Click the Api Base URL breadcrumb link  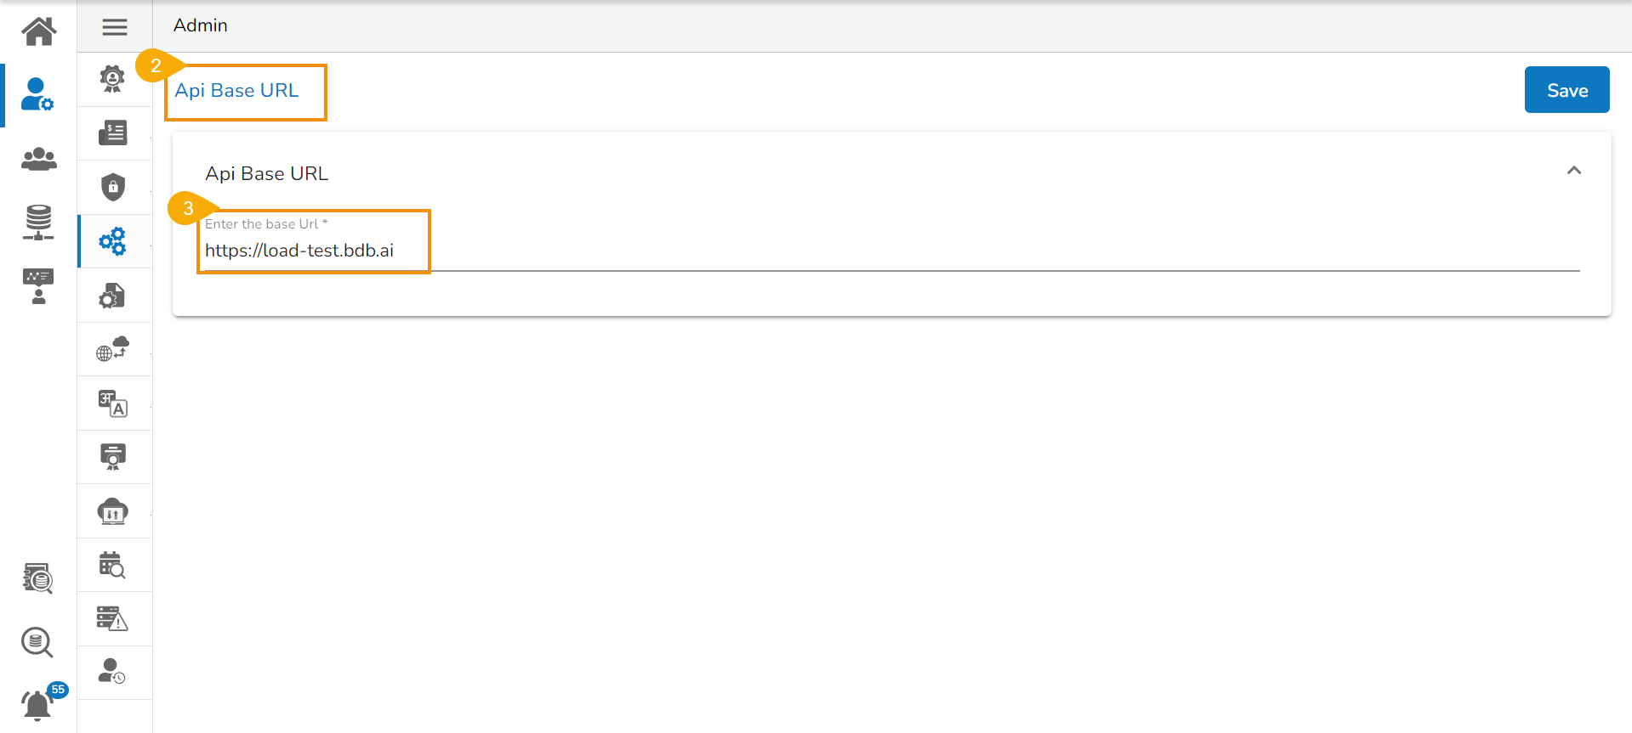237,91
